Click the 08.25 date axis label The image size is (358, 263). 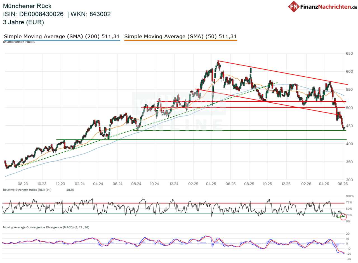(x=249, y=184)
